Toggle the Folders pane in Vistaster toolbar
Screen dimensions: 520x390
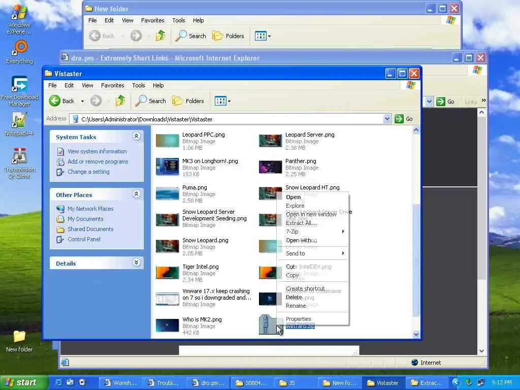point(188,101)
